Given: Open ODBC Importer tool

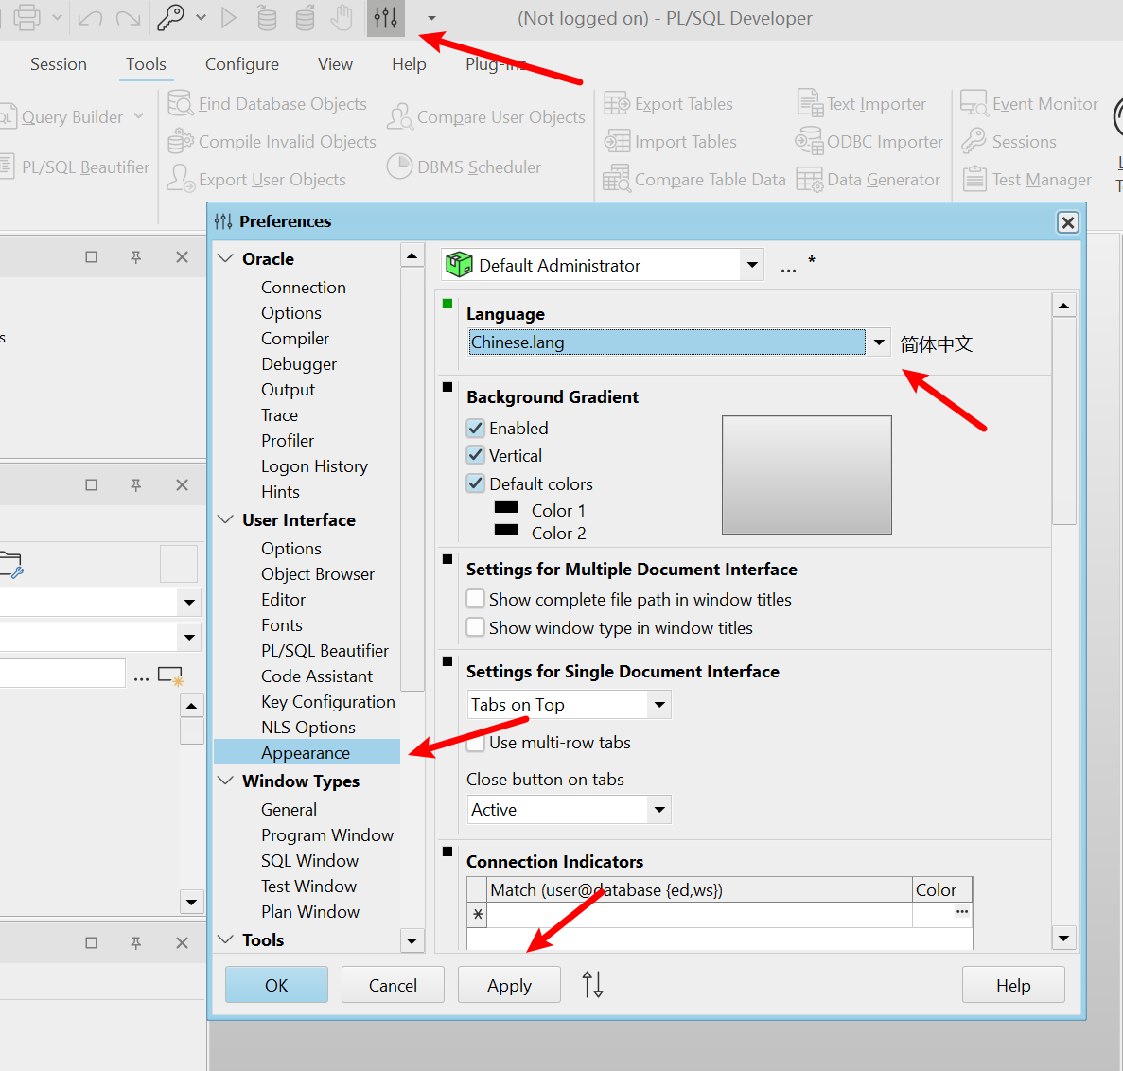Looking at the screenshot, I should 869,142.
